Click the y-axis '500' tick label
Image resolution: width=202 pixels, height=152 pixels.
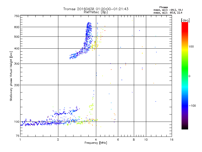(17, 37)
